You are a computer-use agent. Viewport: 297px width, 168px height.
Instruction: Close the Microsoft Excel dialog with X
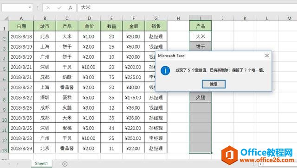pyautogui.click(x=267, y=56)
